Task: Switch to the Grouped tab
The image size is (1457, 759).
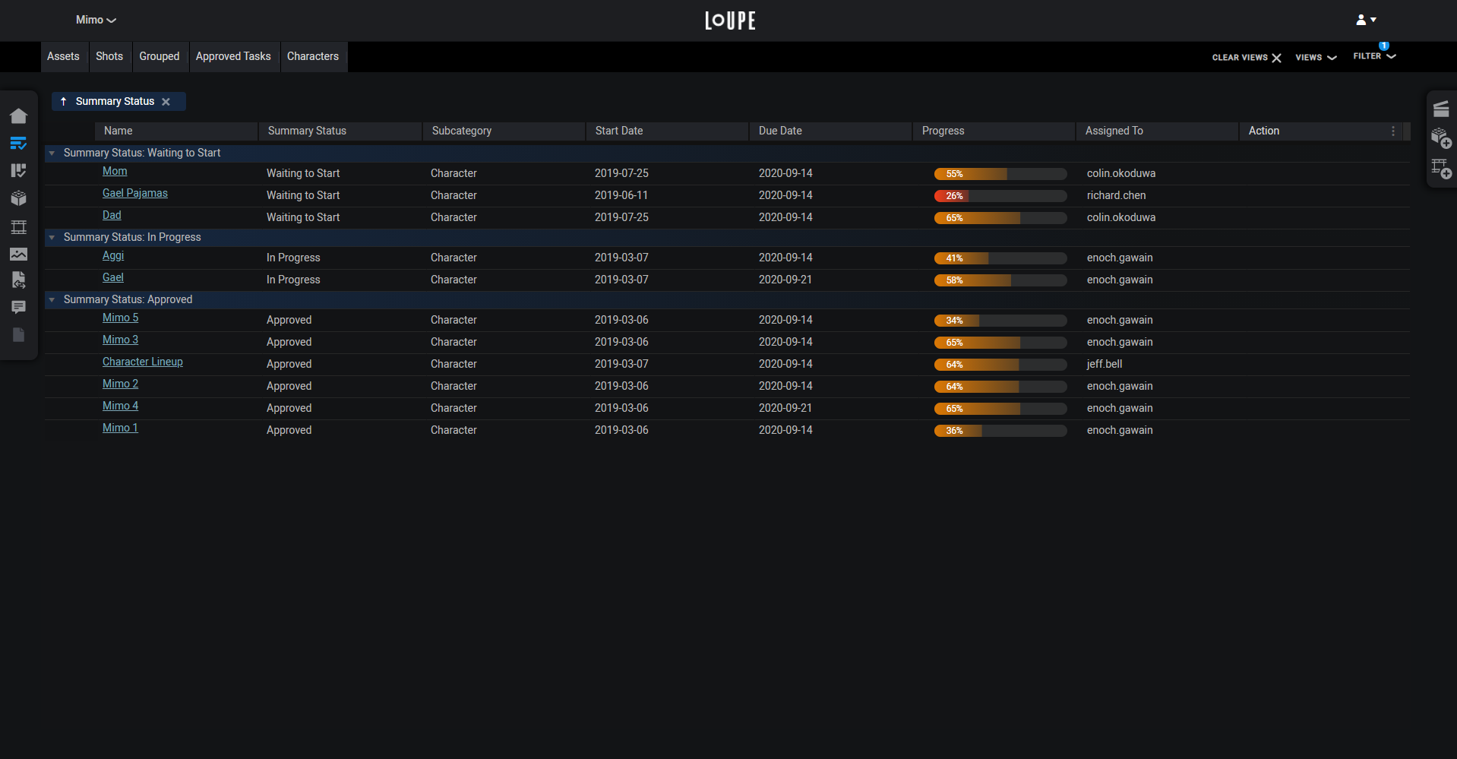Action: point(160,56)
